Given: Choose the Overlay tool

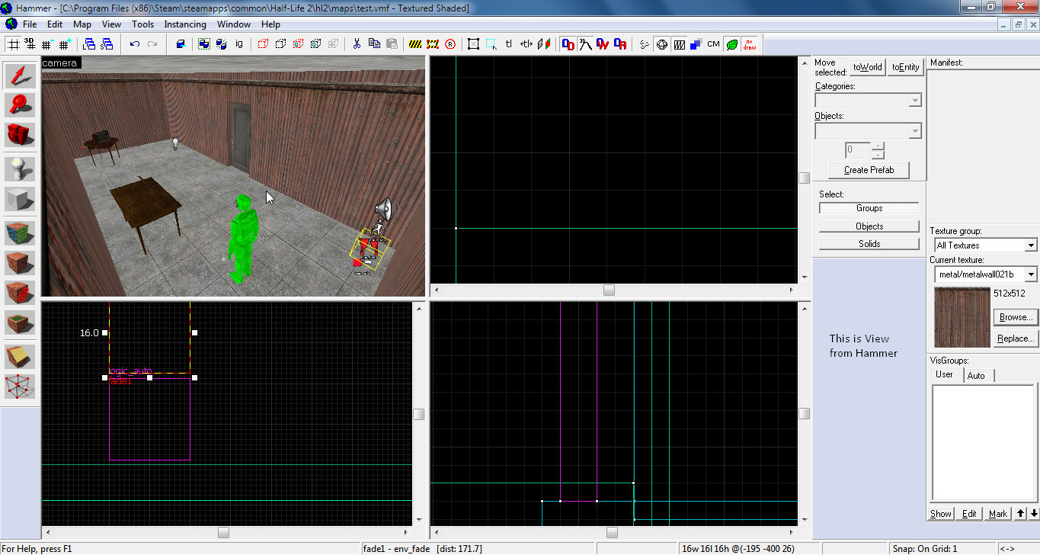Looking at the screenshot, I should click(20, 322).
